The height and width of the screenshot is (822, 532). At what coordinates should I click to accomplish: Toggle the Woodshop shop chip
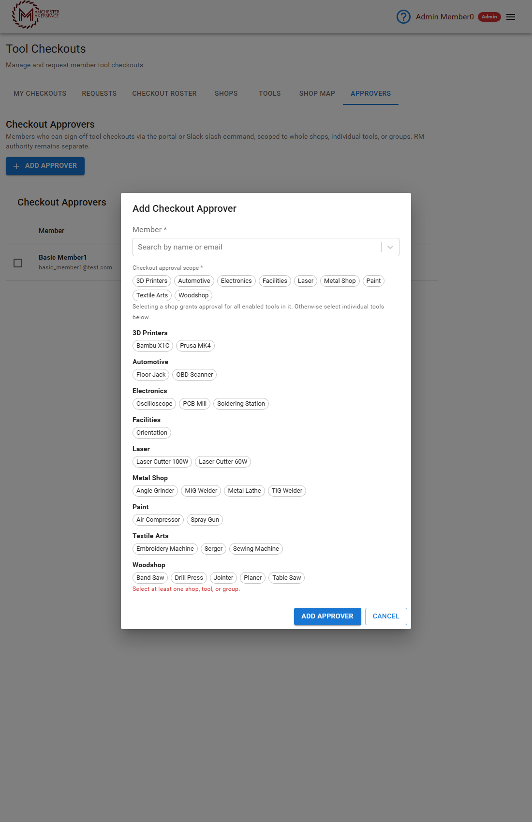193,295
